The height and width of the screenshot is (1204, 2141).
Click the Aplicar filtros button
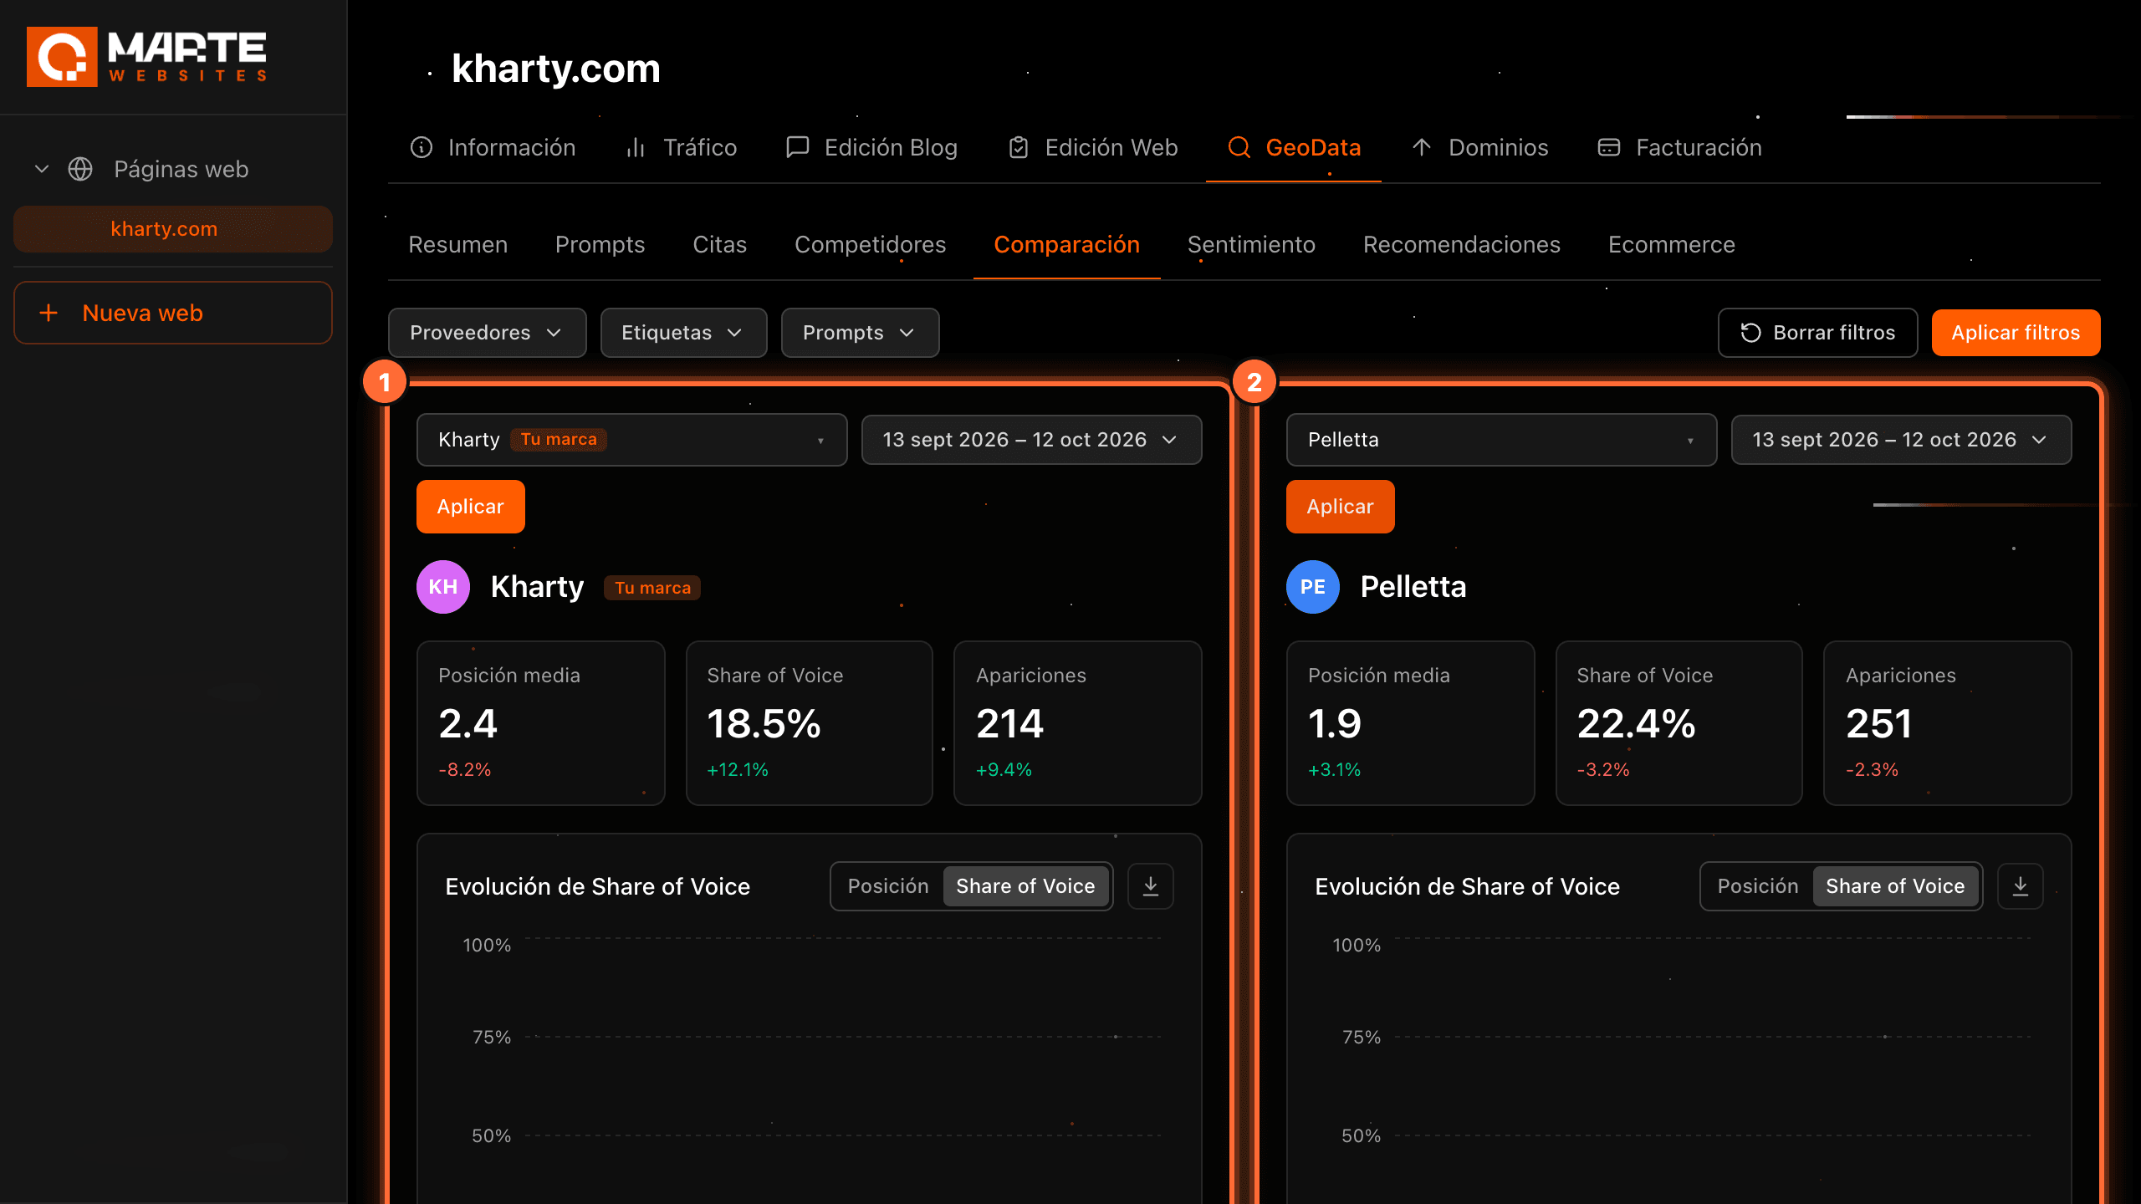pyautogui.click(x=2016, y=333)
